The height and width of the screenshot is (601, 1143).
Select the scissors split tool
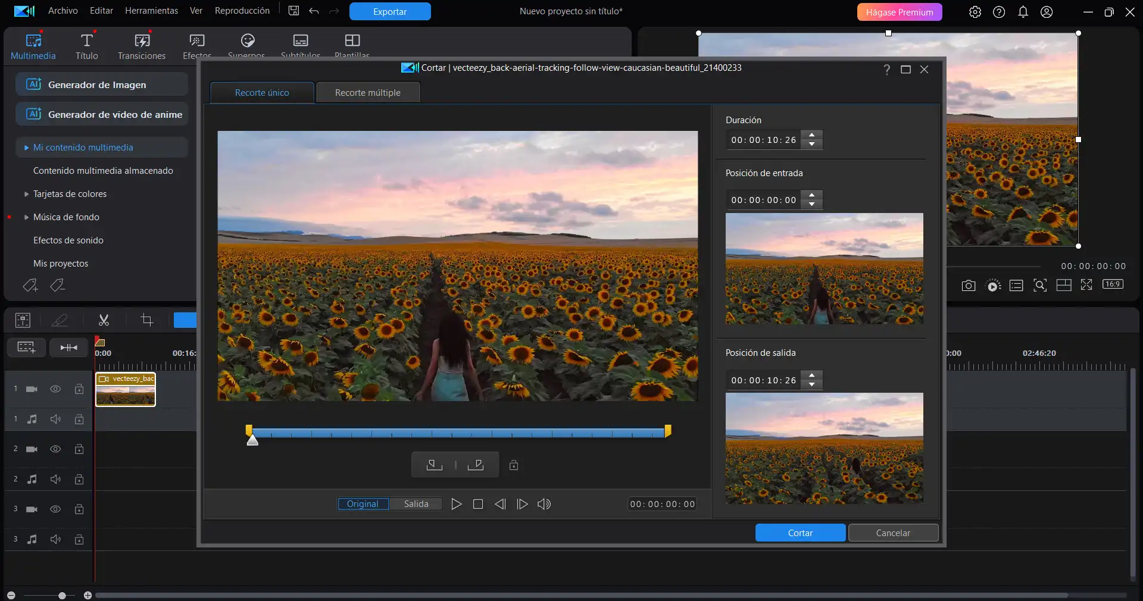[104, 321]
